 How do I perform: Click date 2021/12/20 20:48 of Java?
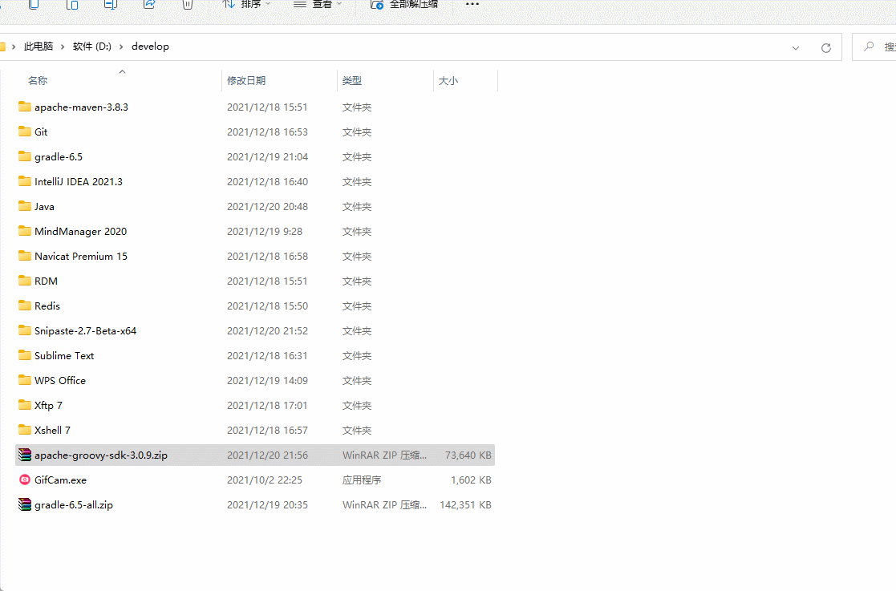pyautogui.click(x=267, y=207)
